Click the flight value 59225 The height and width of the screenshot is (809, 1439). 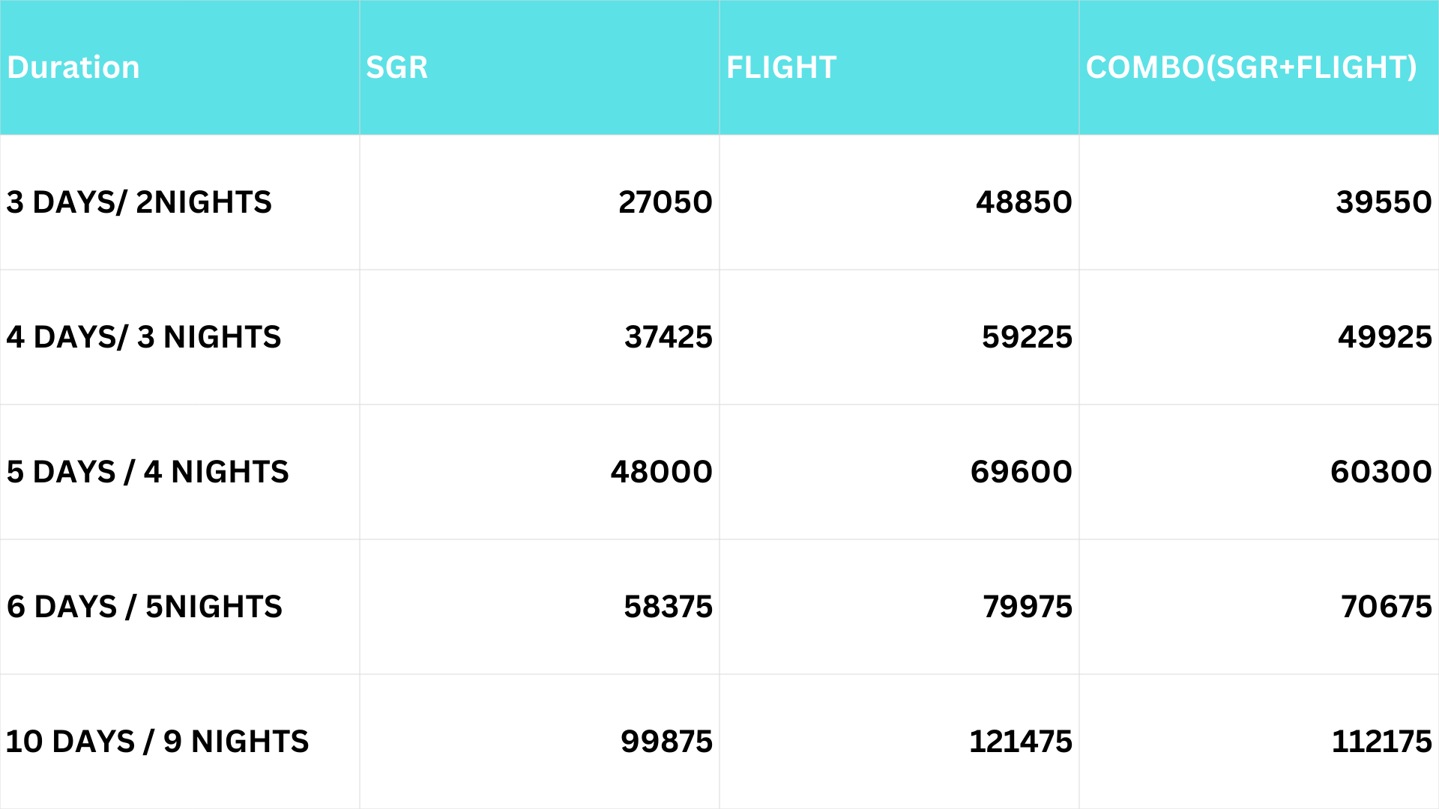click(1027, 337)
